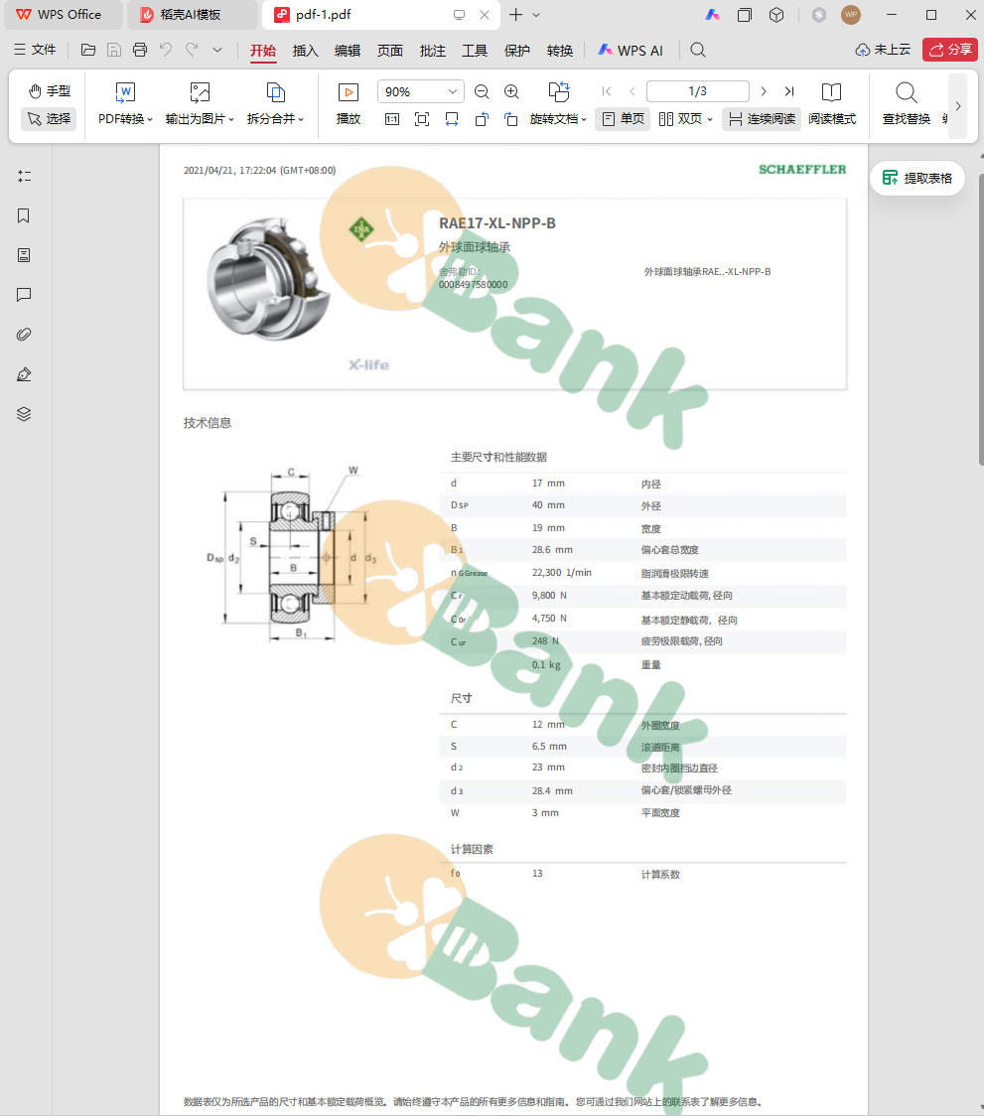Enable 双页 double page view
This screenshot has height=1116, width=984.
coord(681,119)
